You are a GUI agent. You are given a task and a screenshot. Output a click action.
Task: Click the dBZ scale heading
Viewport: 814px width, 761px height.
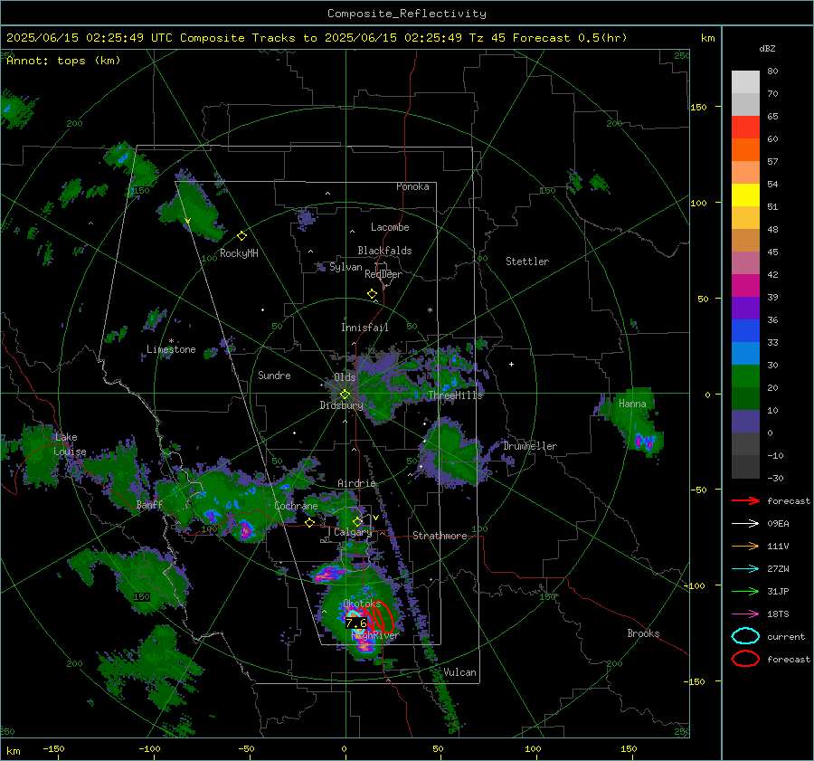click(x=767, y=49)
